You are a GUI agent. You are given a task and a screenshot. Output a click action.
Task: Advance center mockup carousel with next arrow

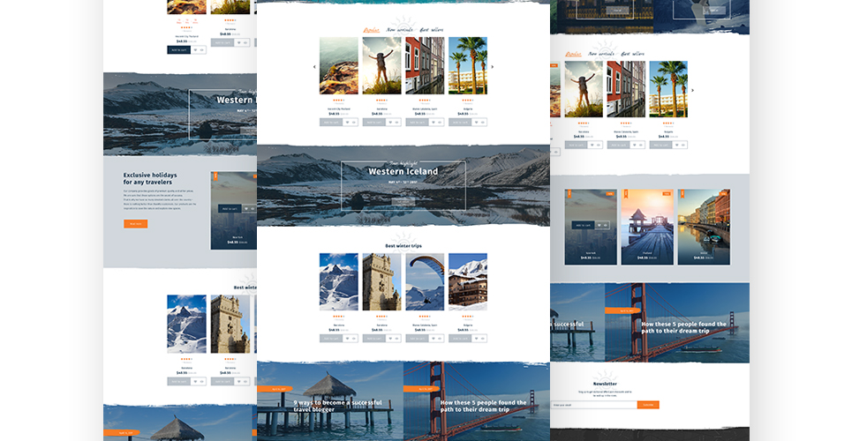[x=493, y=67]
